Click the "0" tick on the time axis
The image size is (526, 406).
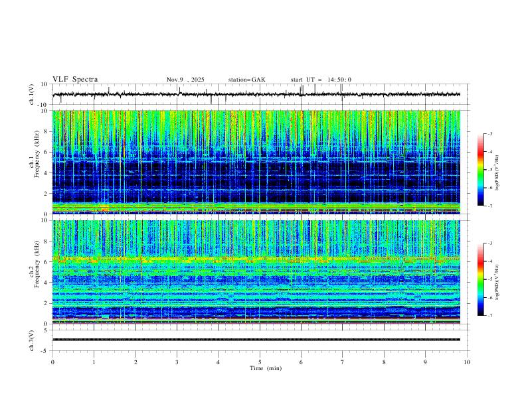coord(52,362)
